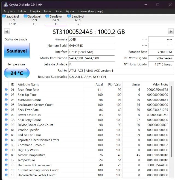The width and height of the screenshot is (175, 180).
Task: Click the status dot for Vendor Specific
Action: pos(6,130)
